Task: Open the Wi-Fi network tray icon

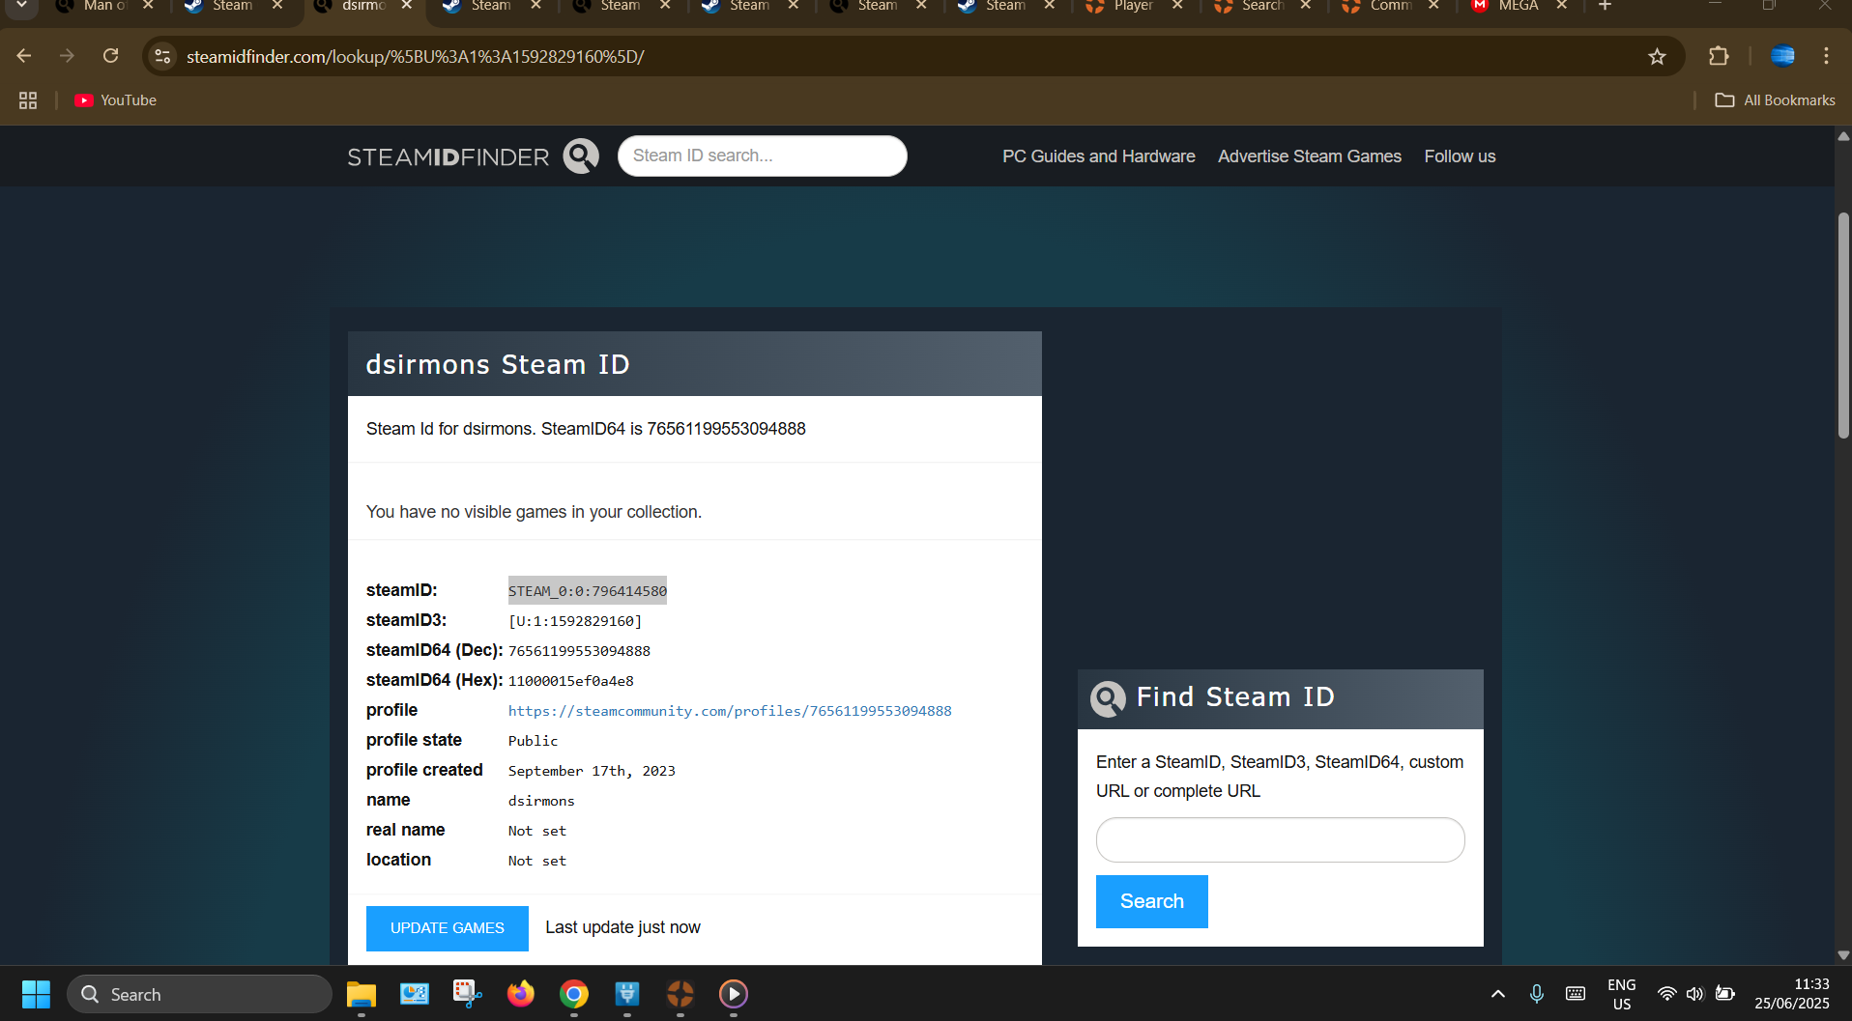Action: 1666,994
